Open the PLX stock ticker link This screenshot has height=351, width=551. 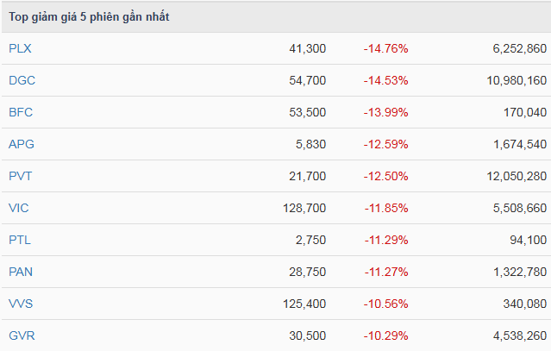pos(20,48)
